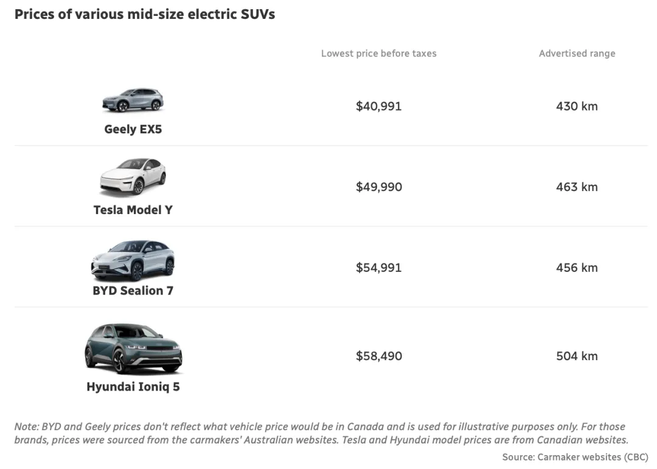This screenshot has width=657, height=469.
Task: Click the Lowest price before taxes header
Action: tap(379, 54)
